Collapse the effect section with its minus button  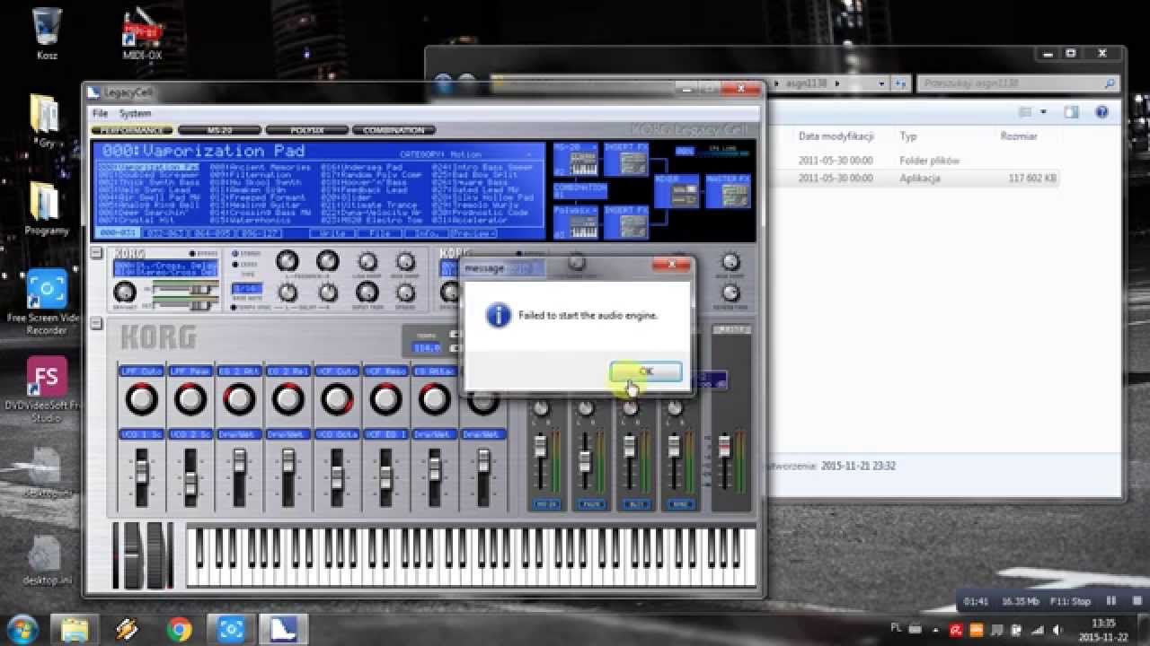click(x=97, y=253)
